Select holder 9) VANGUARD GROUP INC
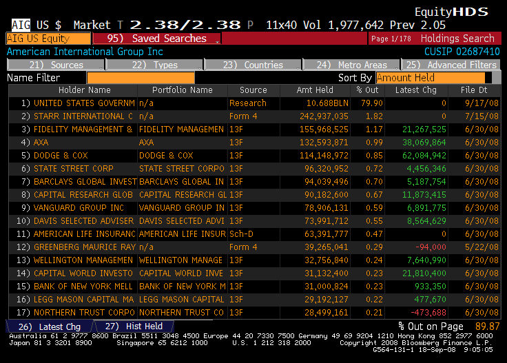Screen dimensions: 507x363 pos(72,208)
